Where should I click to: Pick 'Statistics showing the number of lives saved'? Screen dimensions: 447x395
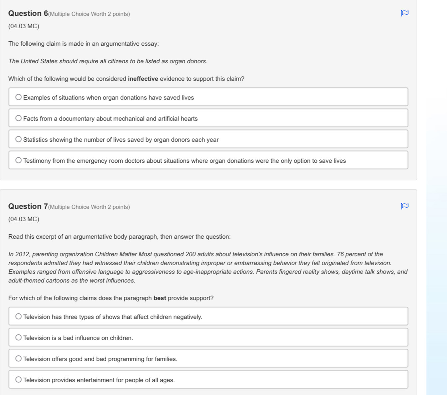click(x=19, y=139)
